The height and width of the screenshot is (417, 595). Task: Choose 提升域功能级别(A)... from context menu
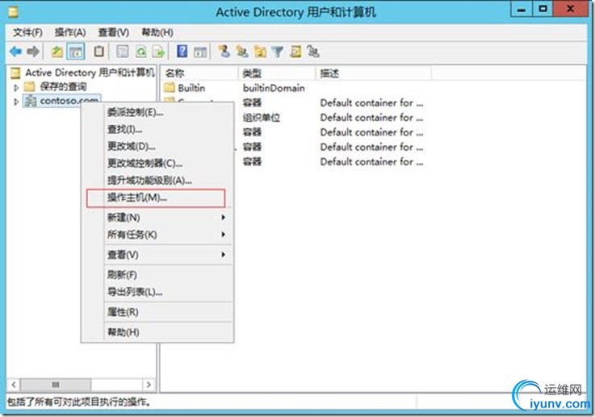pyautogui.click(x=157, y=181)
